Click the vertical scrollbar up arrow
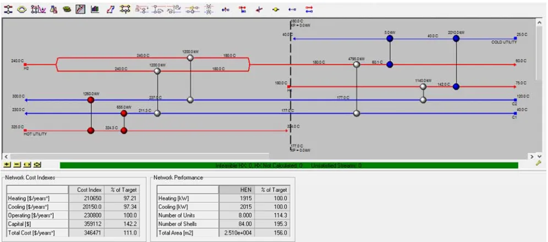 pyautogui.click(x=539, y=22)
